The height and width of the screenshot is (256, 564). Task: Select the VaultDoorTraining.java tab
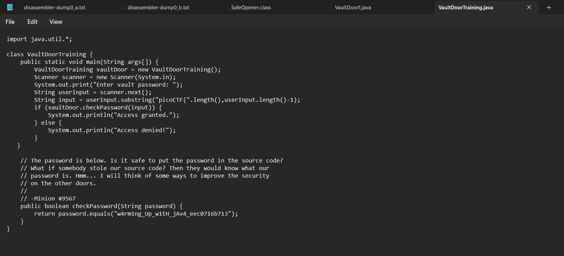(x=466, y=8)
